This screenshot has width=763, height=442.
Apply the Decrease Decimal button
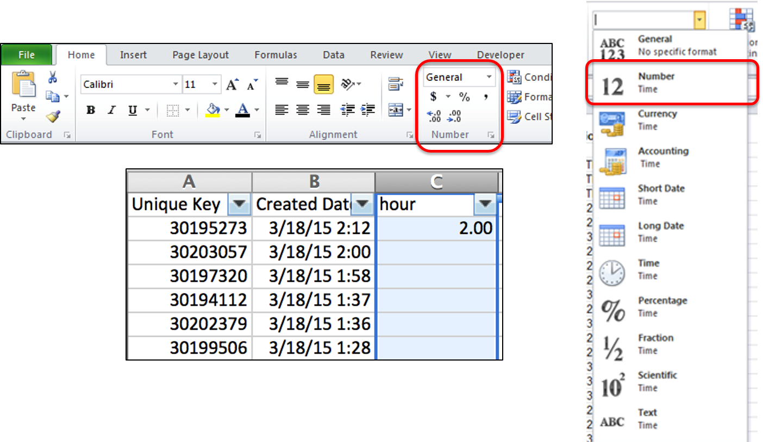454,116
